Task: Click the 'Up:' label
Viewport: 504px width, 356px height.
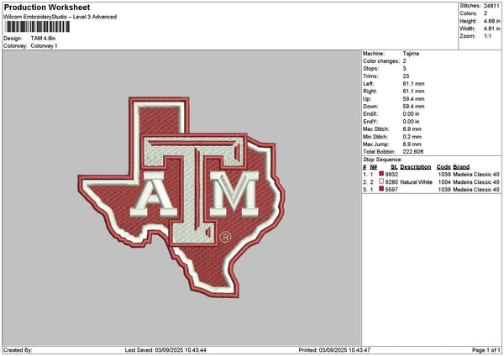Action: coord(367,99)
